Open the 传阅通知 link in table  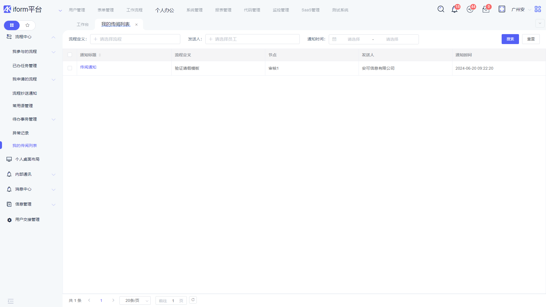click(88, 67)
